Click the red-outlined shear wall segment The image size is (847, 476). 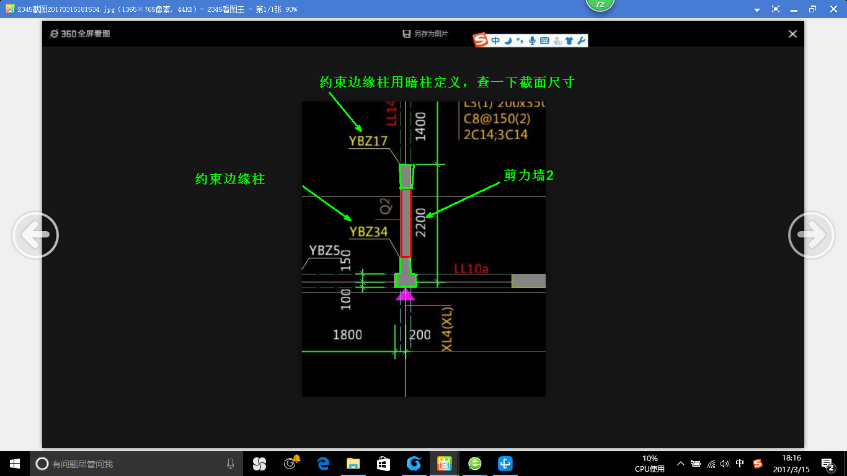(406, 223)
